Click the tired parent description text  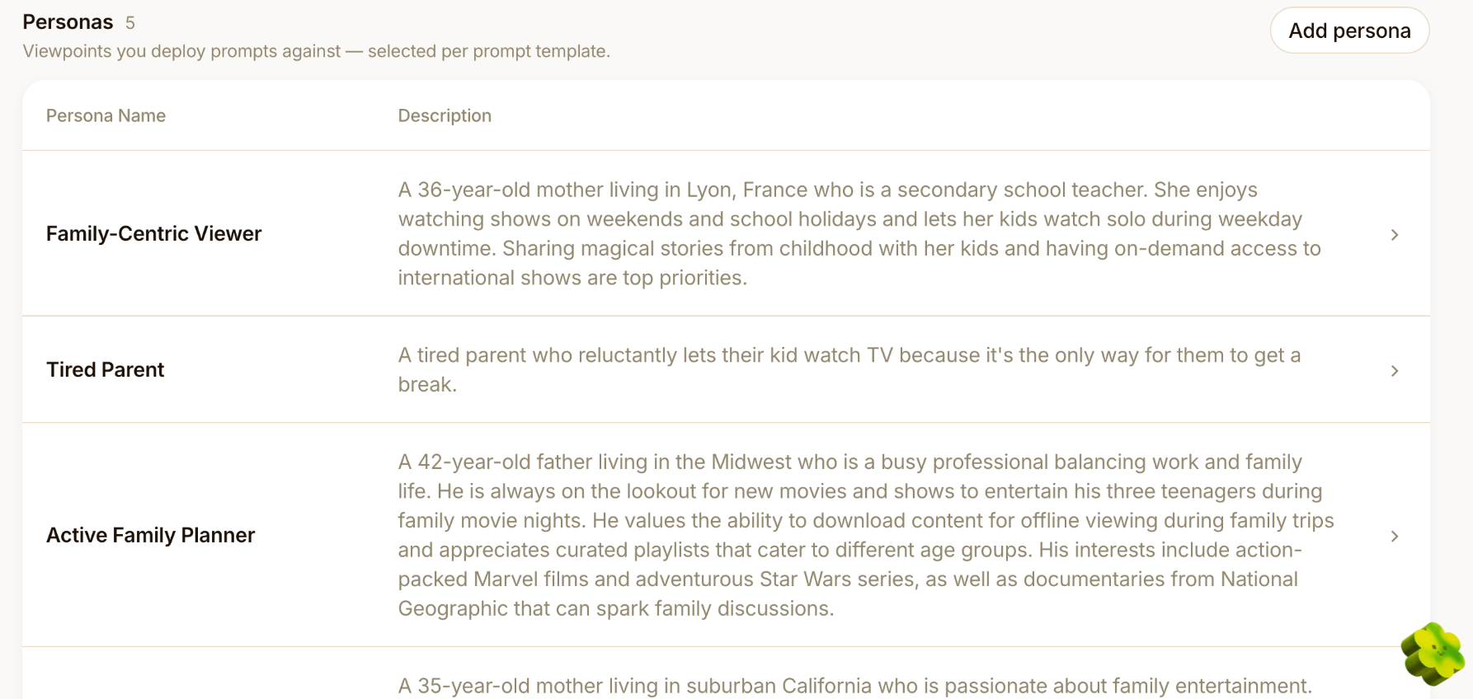coord(849,370)
